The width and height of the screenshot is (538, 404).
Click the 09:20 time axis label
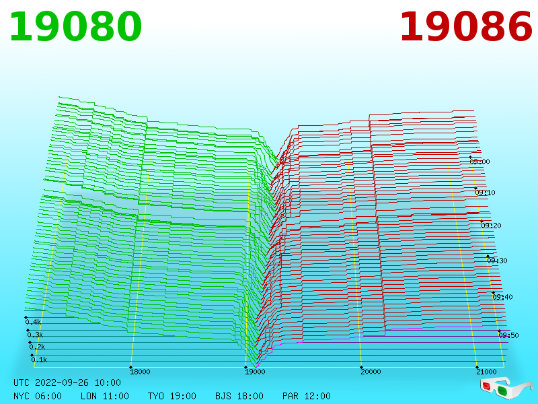tap(491, 226)
